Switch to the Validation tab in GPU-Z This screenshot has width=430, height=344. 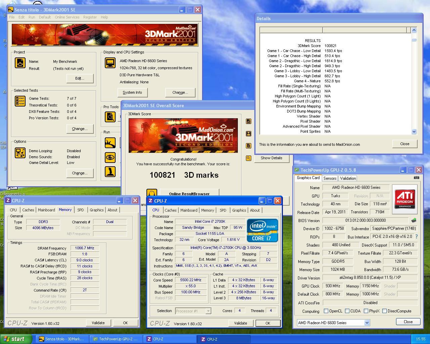coord(348,178)
